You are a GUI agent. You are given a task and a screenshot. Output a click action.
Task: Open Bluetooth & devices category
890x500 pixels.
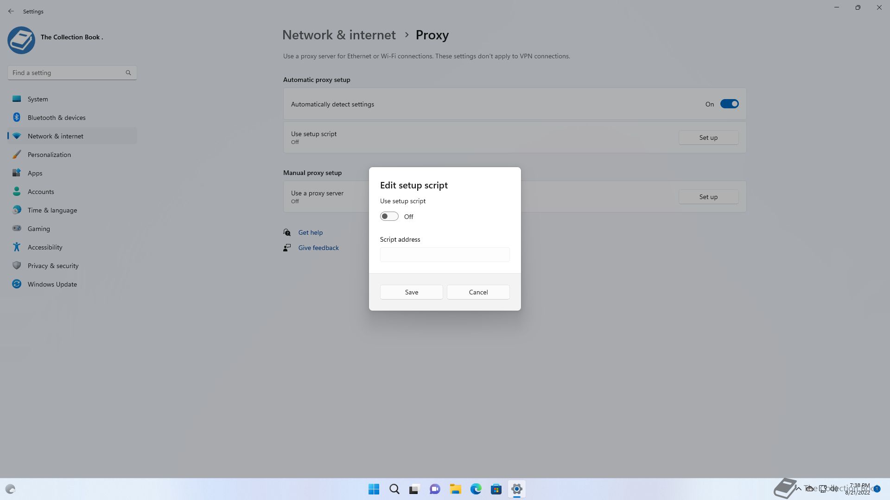pyautogui.click(x=56, y=118)
